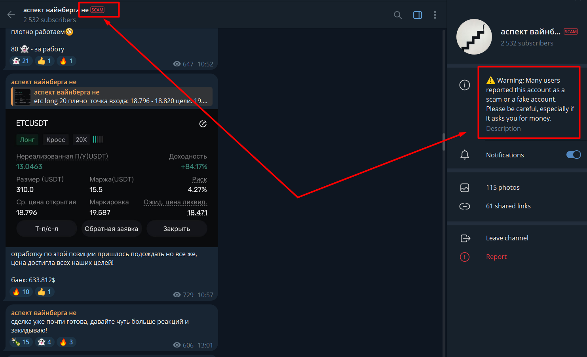
Task: Click the Т-п/с-л button in screenshot
Action: coord(47,229)
